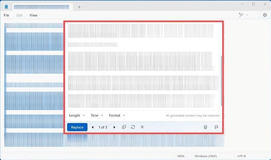Click UTF-8 encoding indicator
The height and width of the screenshot is (160, 271).
point(242,156)
